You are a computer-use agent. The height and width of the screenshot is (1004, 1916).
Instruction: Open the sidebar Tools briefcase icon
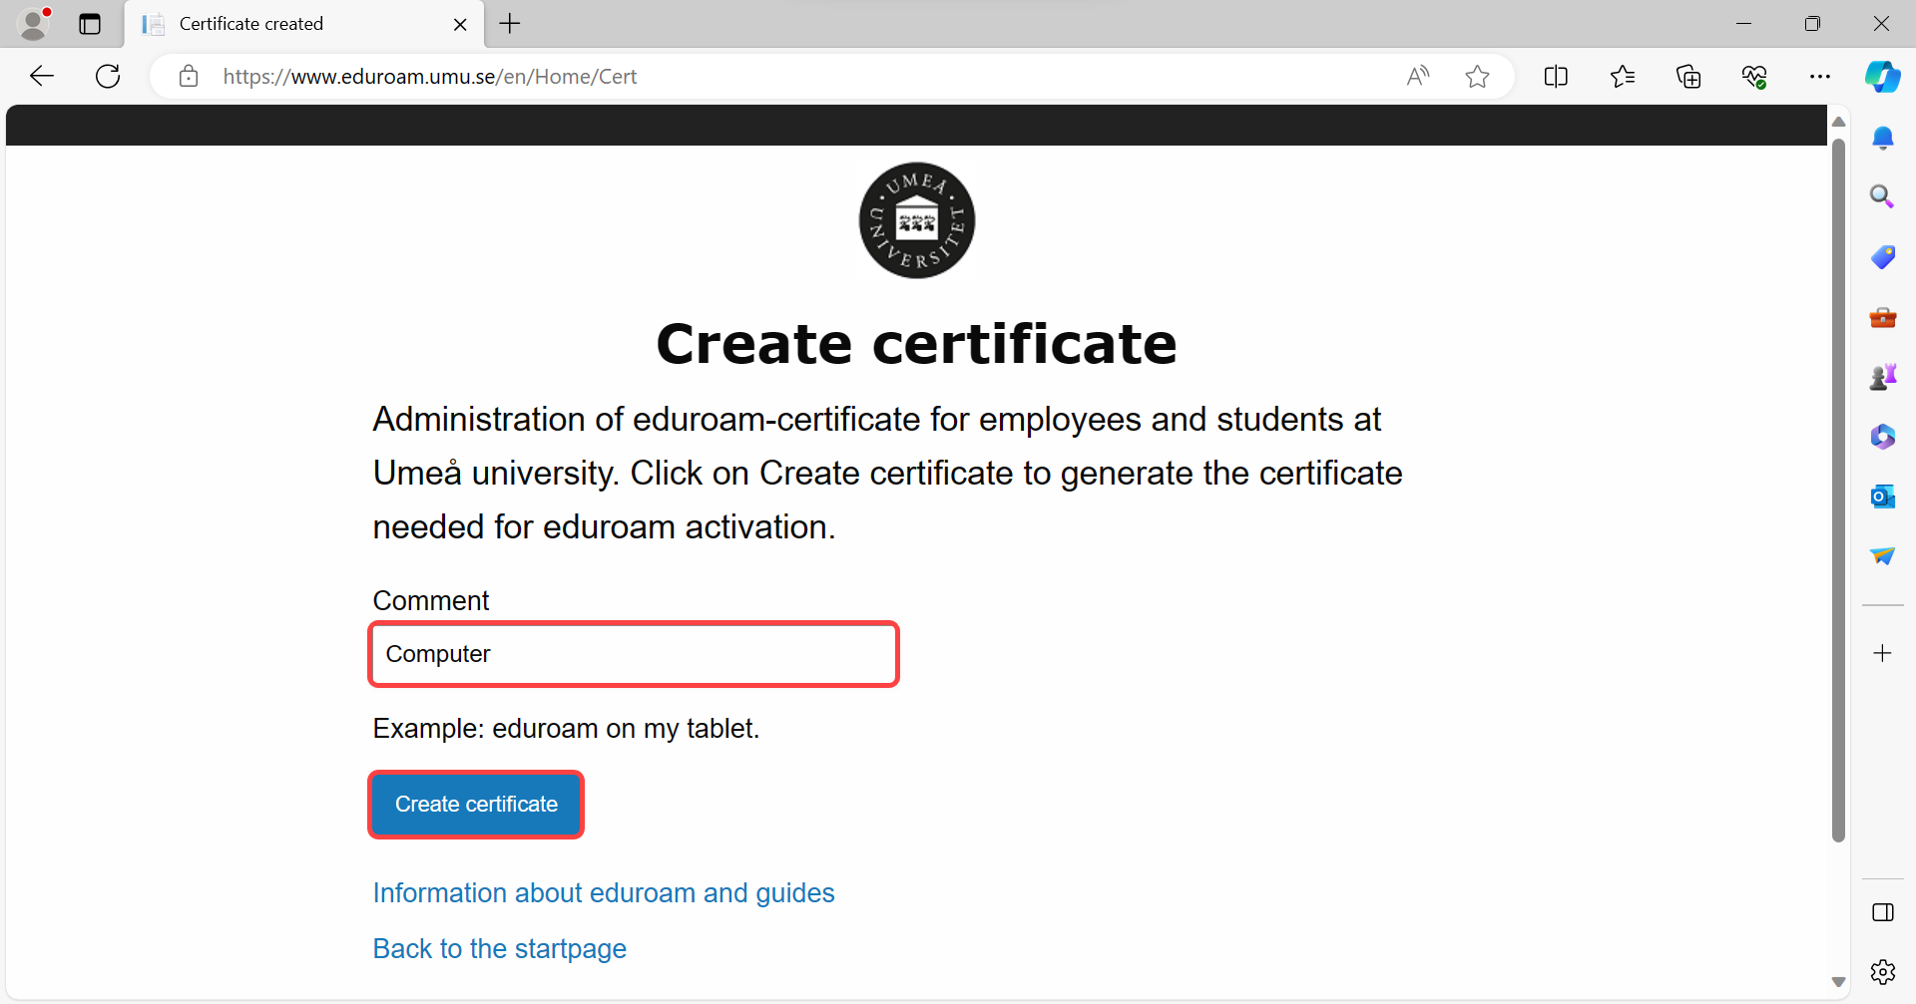(1882, 317)
